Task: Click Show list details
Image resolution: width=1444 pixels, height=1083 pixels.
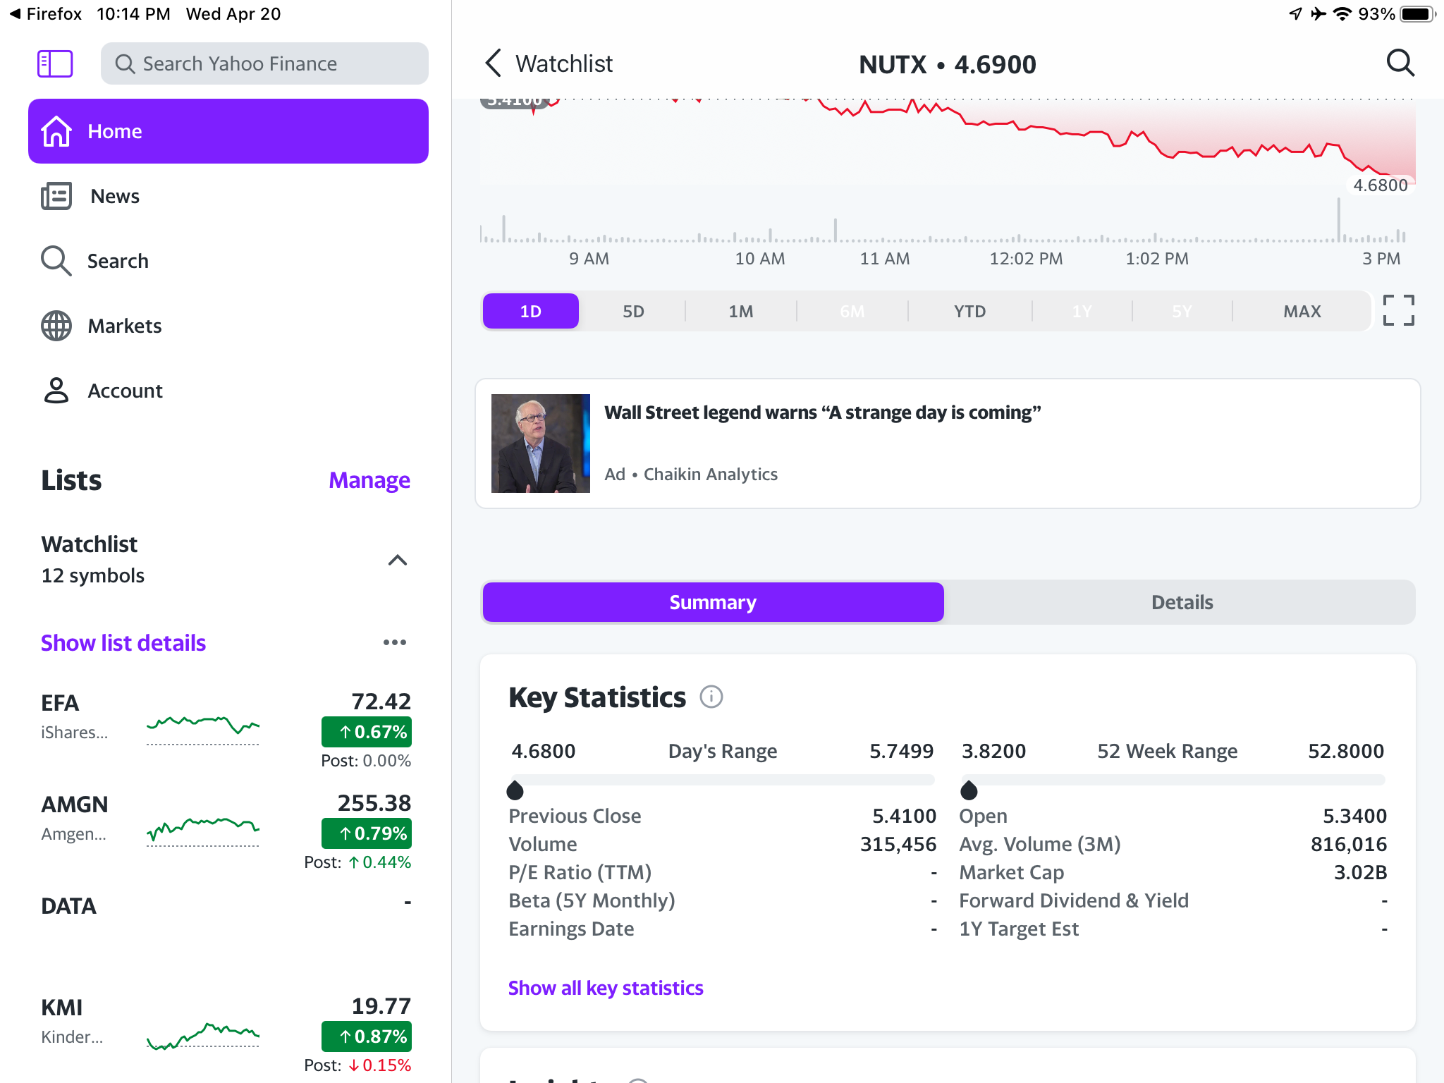Action: [123, 643]
